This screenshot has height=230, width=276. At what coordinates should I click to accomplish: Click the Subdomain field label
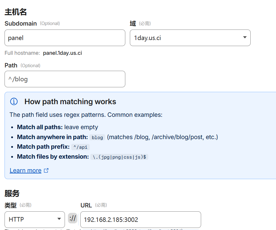21,23
